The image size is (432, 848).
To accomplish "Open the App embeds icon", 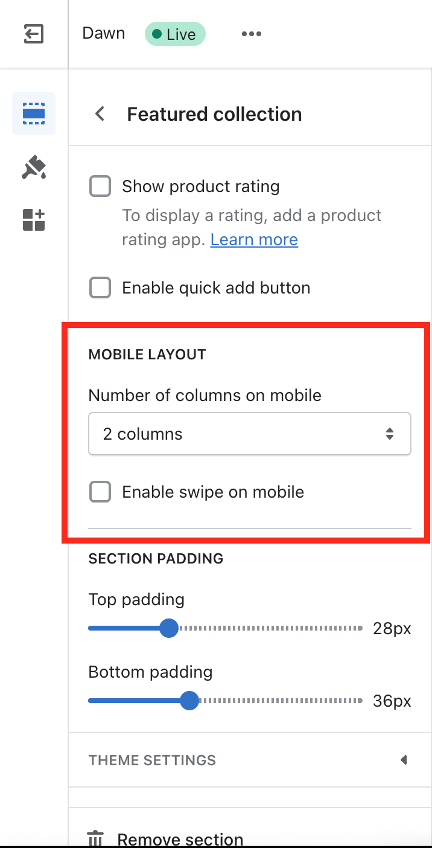I will [34, 220].
